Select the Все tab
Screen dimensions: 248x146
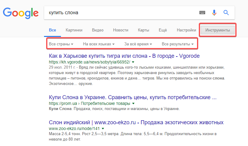pyautogui.click(x=52, y=30)
